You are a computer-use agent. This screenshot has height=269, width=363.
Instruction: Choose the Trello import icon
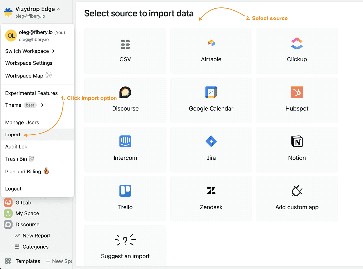[125, 191]
